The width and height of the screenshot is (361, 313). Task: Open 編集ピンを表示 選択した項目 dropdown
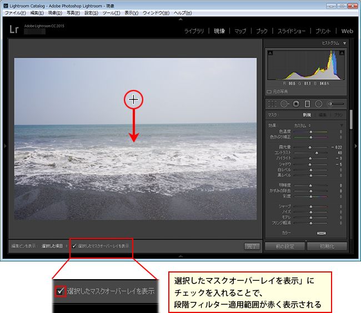click(x=54, y=246)
